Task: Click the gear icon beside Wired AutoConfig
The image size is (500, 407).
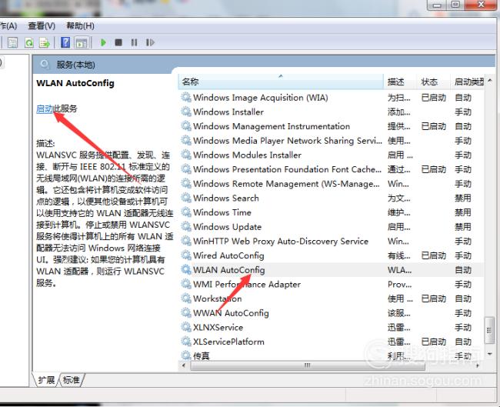Action: (x=186, y=255)
